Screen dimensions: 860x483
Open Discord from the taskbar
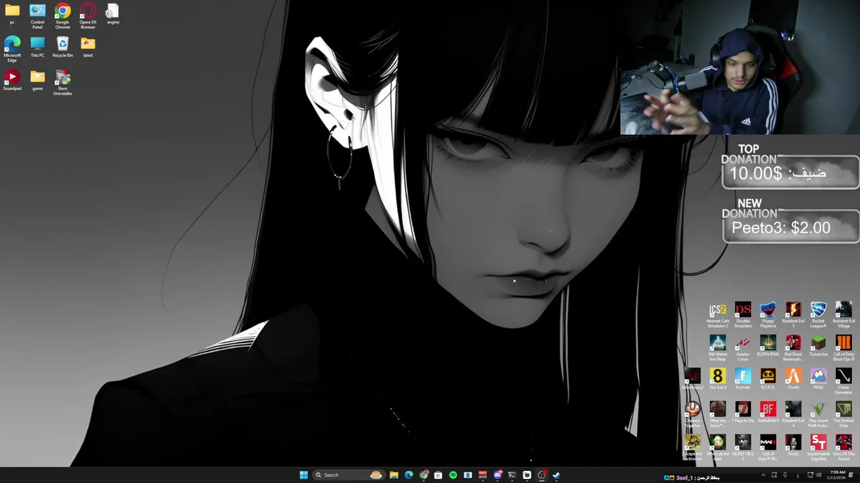pyautogui.click(x=497, y=475)
